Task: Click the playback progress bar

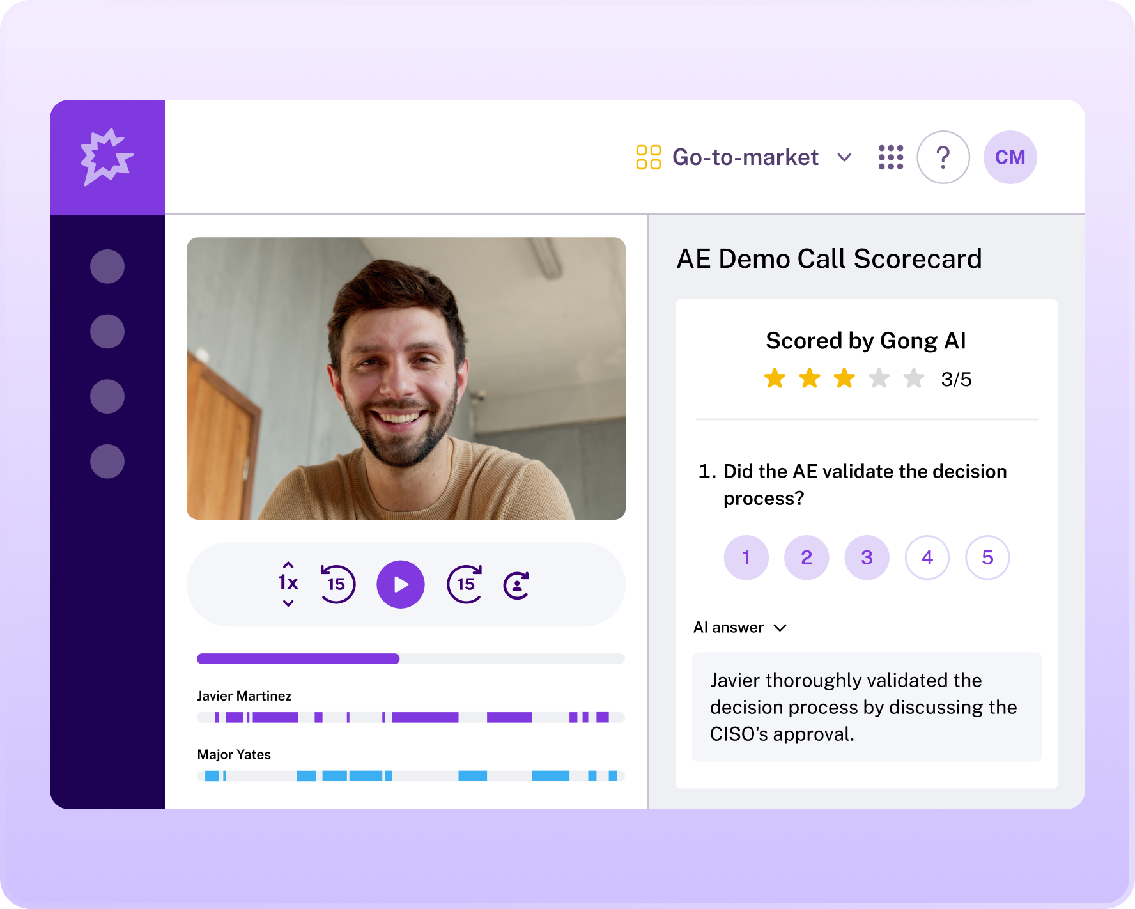Action: pyautogui.click(x=411, y=658)
